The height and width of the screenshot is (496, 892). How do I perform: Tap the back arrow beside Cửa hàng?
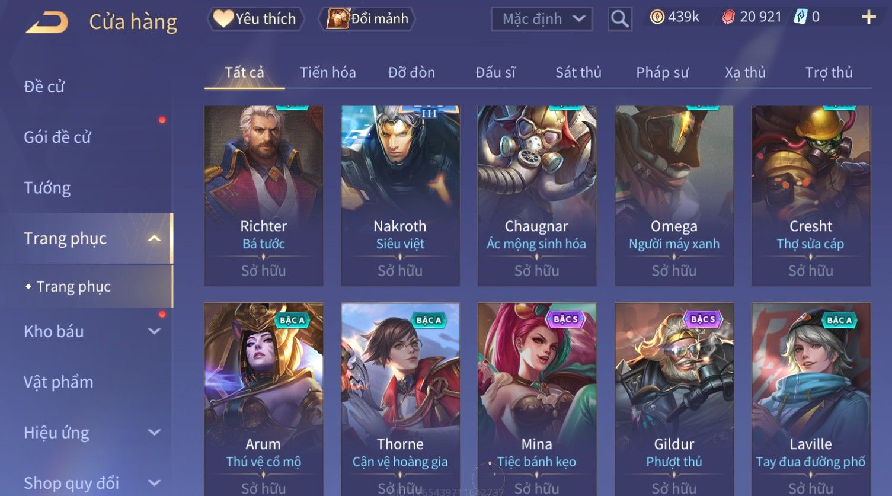[47, 22]
